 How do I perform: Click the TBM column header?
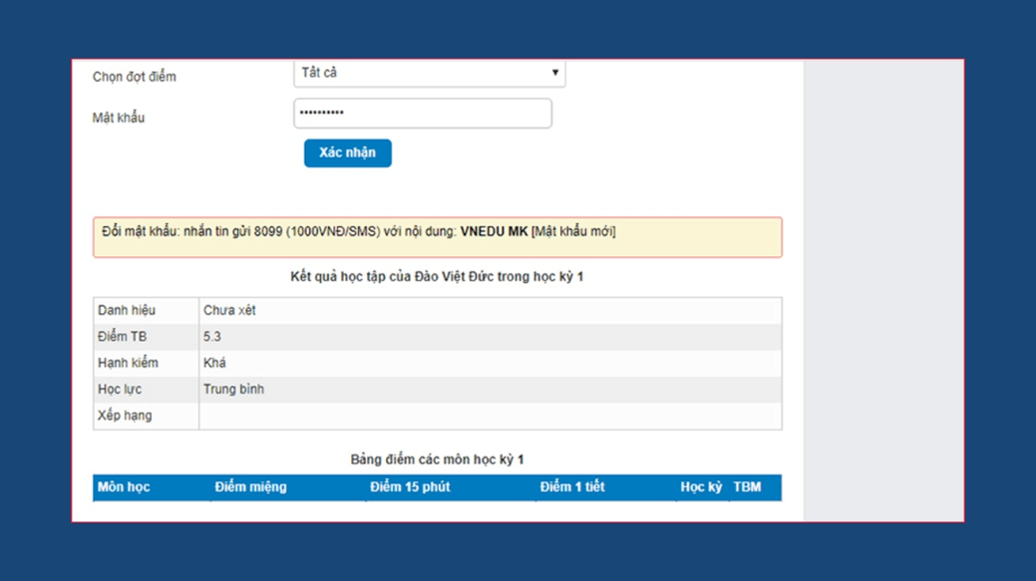(x=747, y=487)
